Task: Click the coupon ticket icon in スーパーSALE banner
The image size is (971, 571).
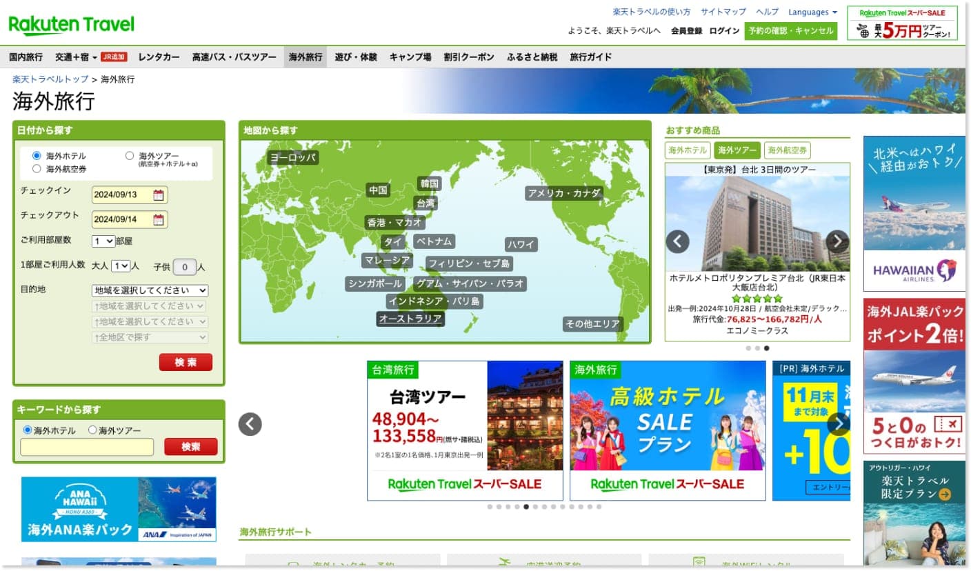Action: [x=863, y=30]
